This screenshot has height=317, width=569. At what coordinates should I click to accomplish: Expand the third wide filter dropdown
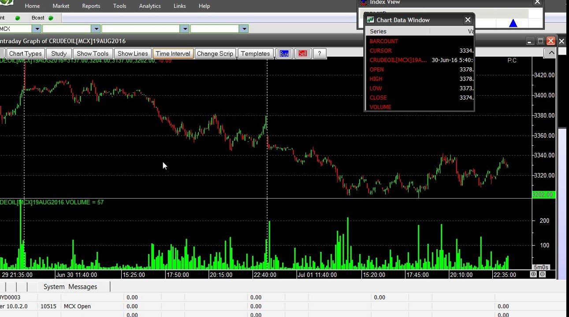click(185, 29)
